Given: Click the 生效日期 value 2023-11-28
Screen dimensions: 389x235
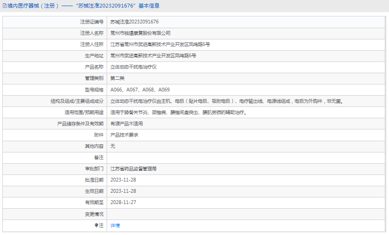Looking at the screenshot, I should (123, 191).
